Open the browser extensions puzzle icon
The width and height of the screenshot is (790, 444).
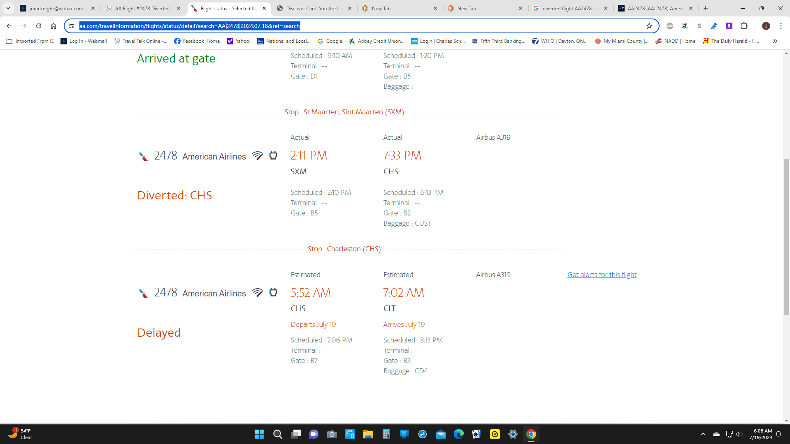point(744,26)
